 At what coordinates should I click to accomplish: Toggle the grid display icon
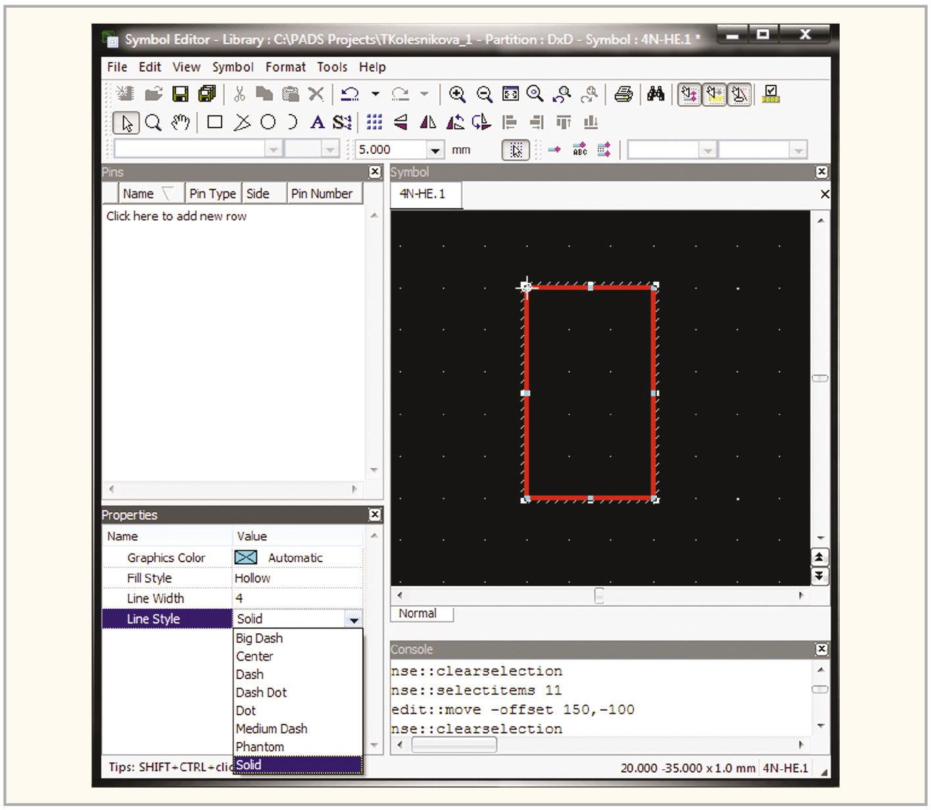[x=374, y=122]
